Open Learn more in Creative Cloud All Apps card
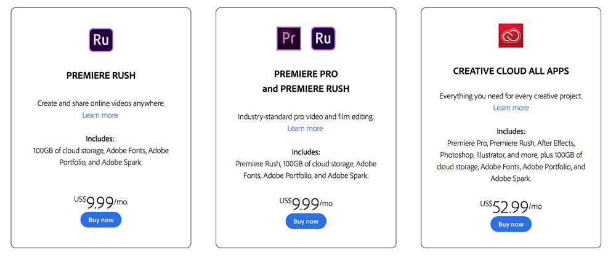The image size is (616, 258). click(511, 108)
